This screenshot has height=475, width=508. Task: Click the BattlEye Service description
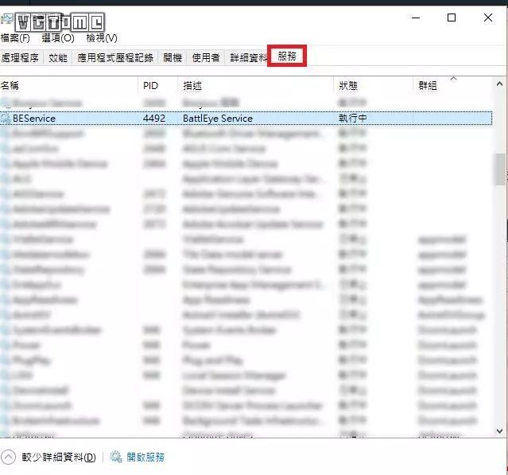[218, 119]
